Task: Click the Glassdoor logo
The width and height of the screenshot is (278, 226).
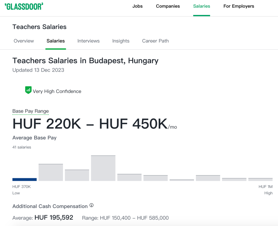Action: coord(24,6)
